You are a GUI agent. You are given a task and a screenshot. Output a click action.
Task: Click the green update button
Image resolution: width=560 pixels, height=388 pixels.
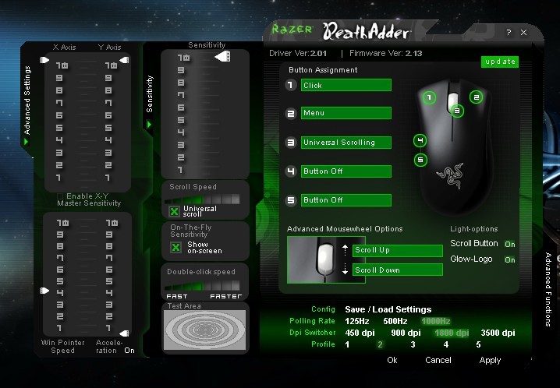[500, 62]
